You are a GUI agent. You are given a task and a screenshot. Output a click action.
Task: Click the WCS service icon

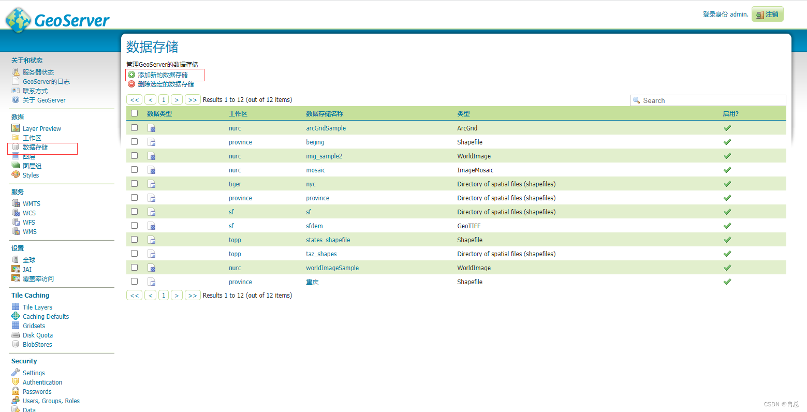click(16, 213)
